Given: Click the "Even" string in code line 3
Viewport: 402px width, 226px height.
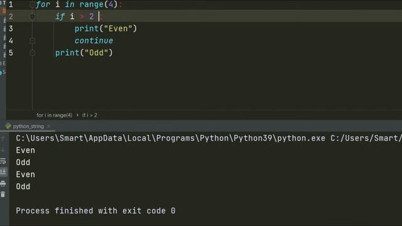Looking at the screenshot, I should point(118,29).
